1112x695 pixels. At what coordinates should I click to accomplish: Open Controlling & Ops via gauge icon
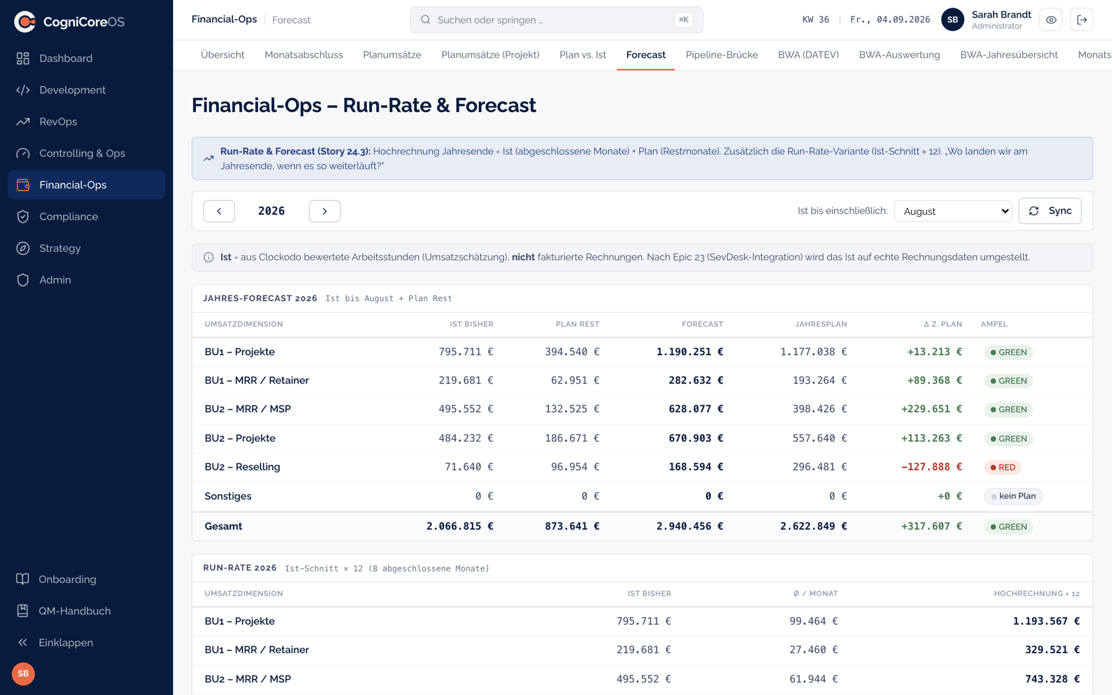23,153
